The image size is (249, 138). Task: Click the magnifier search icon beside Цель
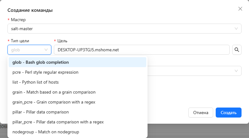pyautogui.click(x=237, y=50)
